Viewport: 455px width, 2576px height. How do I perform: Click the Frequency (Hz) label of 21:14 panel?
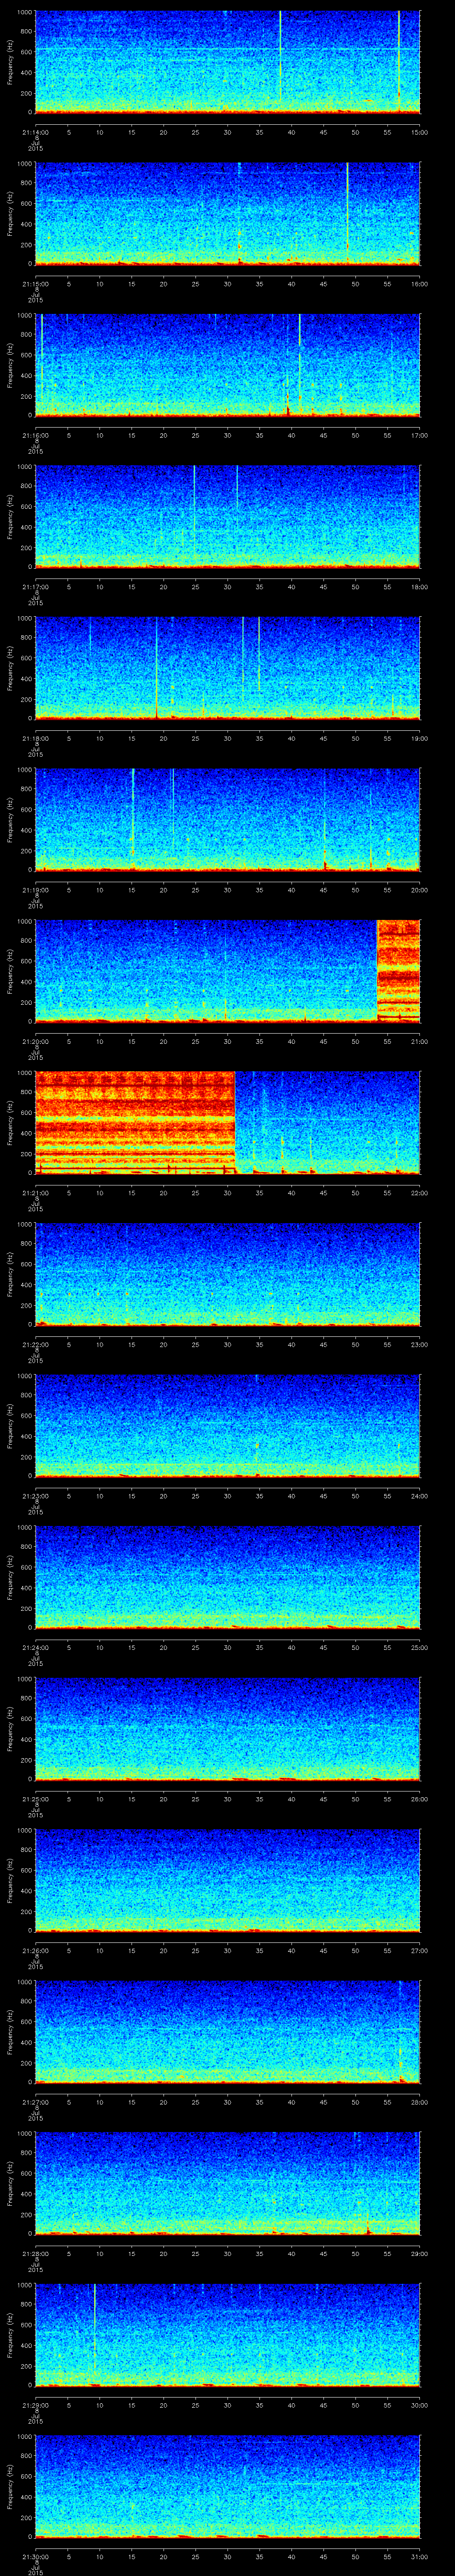[11, 62]
